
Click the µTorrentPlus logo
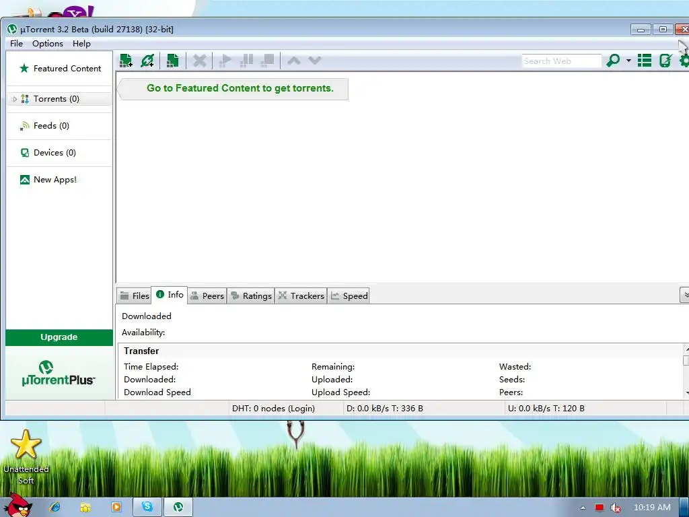(x=58, y=374)
